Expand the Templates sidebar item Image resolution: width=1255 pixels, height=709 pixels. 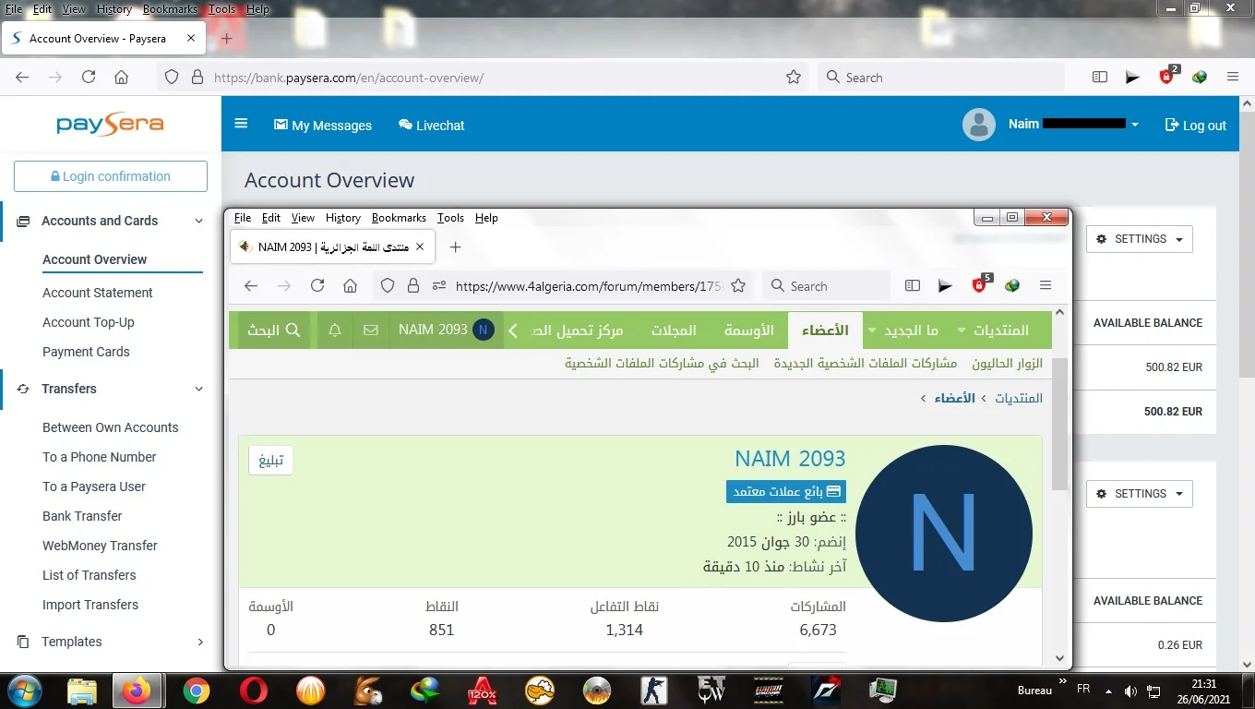(200, 642)
